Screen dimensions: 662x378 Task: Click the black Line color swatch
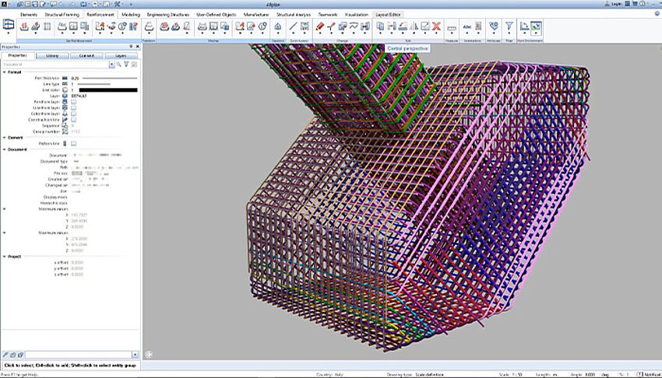(108, 90)
